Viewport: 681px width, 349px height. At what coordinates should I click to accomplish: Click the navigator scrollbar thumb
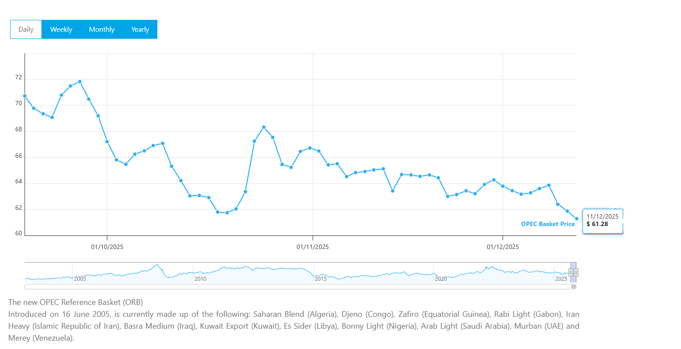click(573, 287)
